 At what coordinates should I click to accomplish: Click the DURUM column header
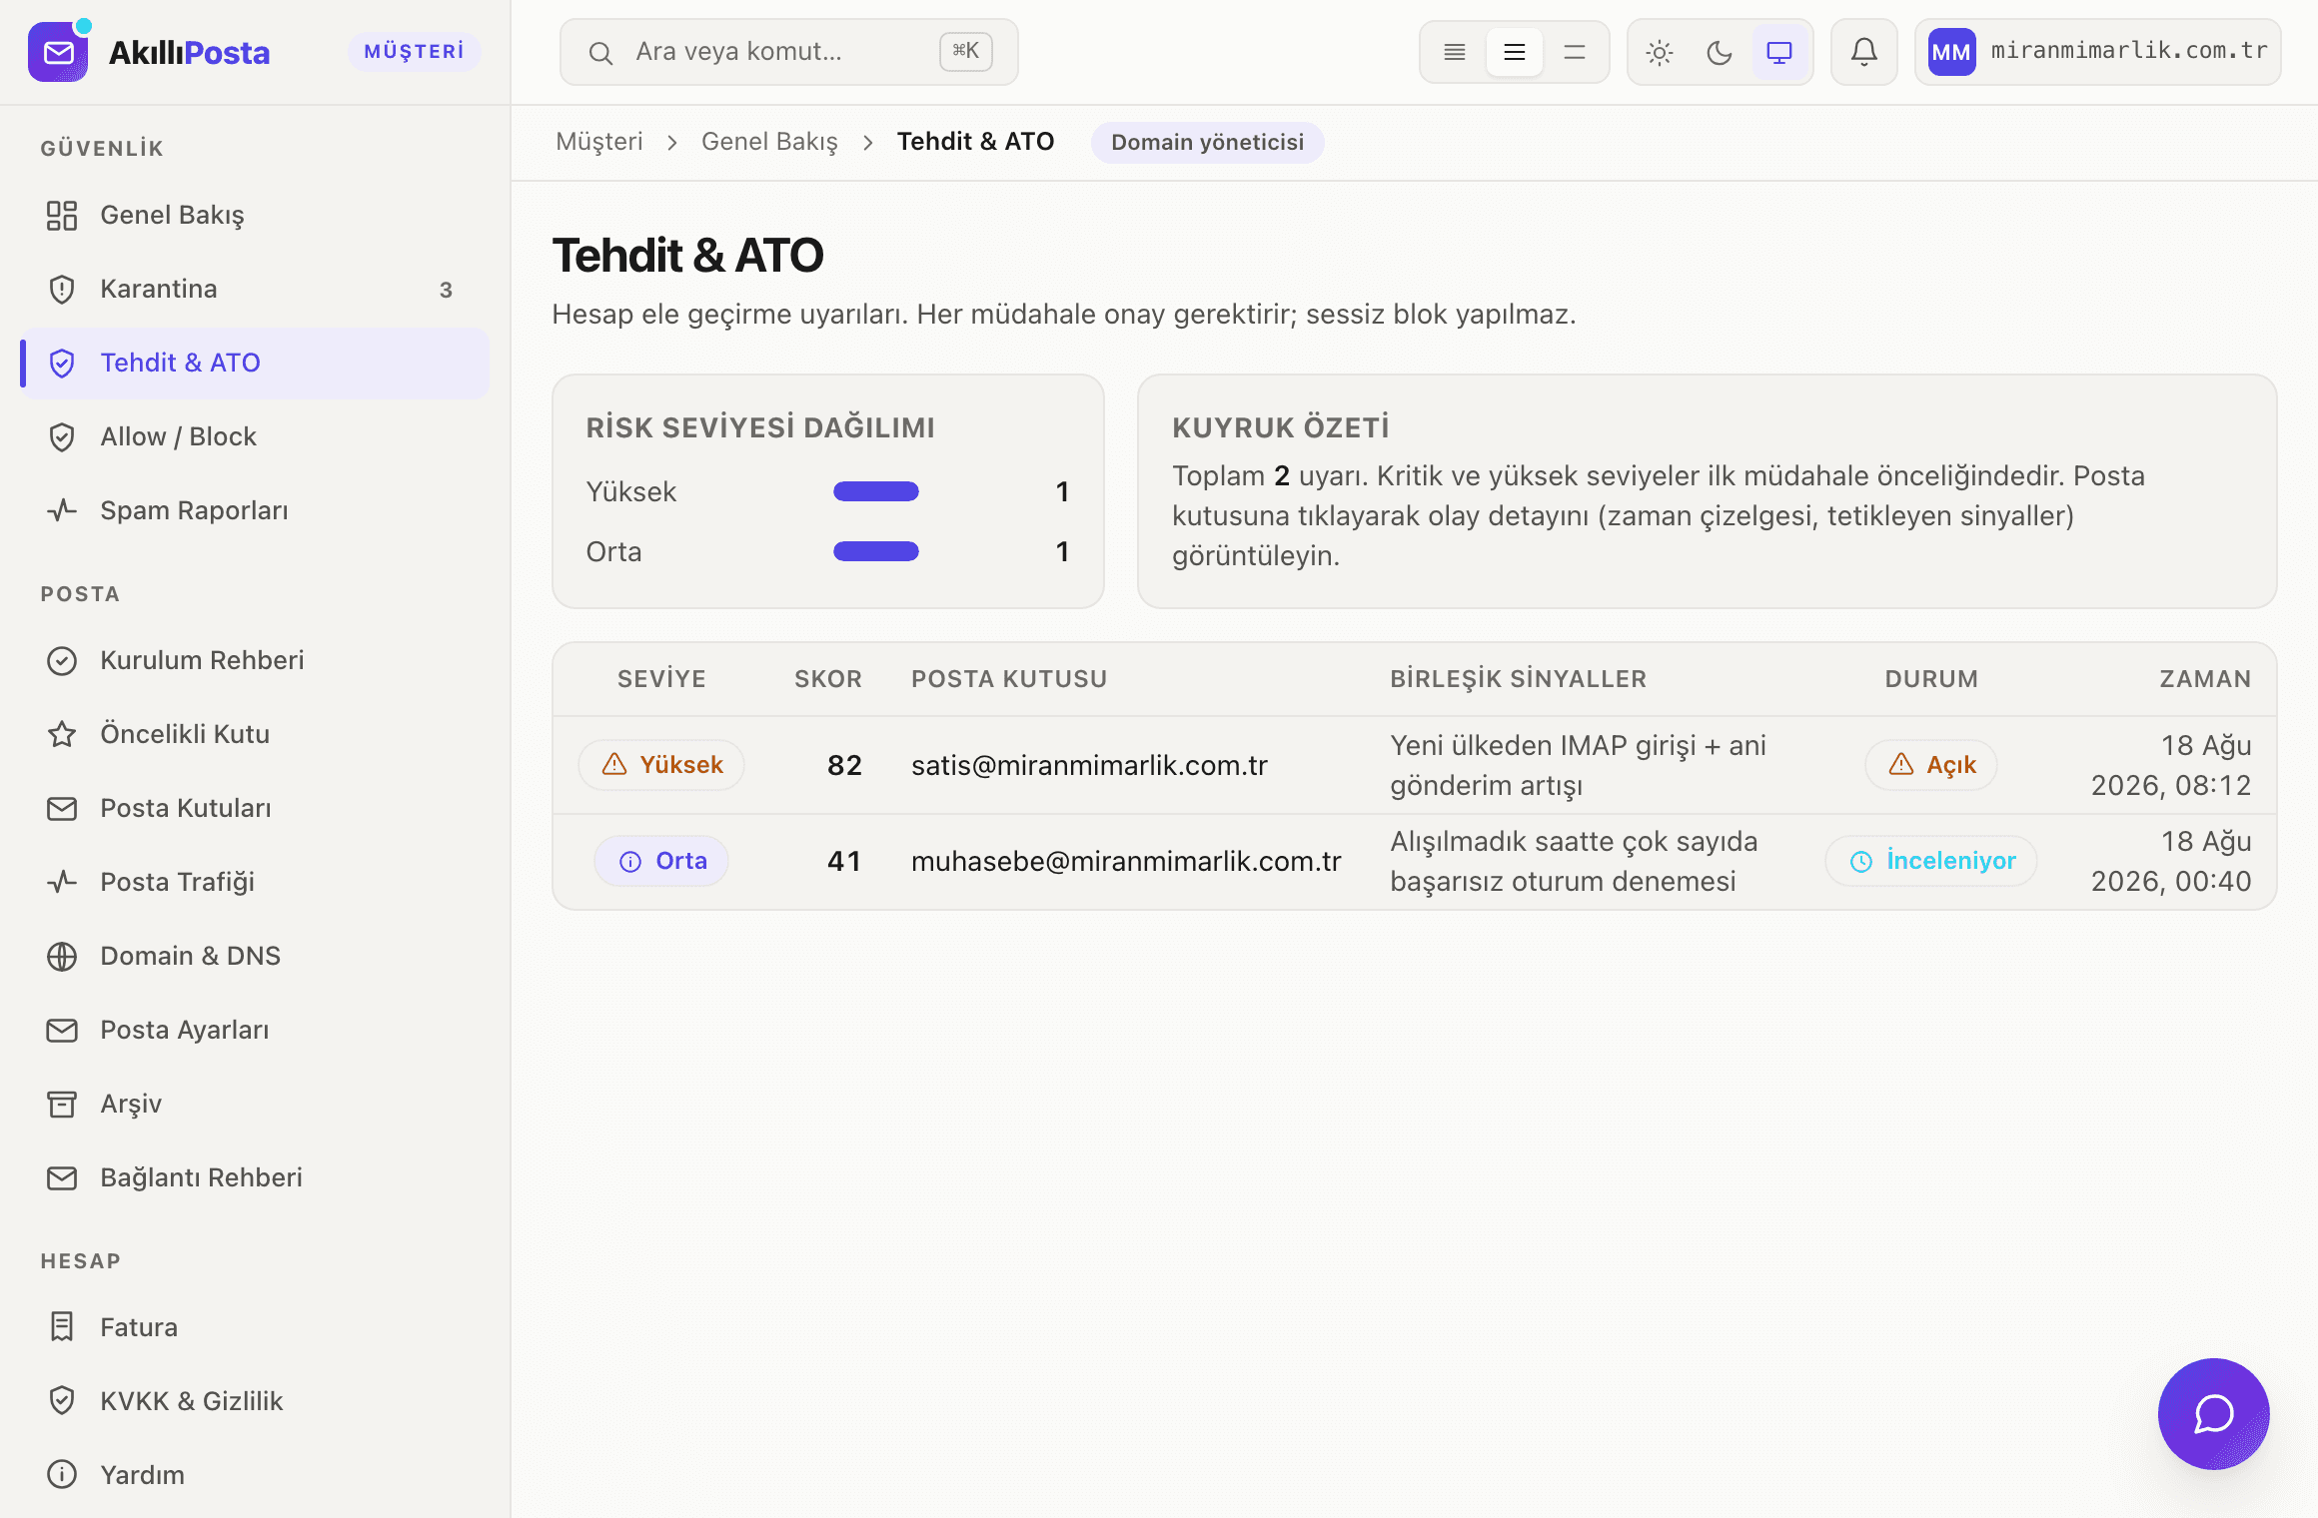[x=1931, y=679]
